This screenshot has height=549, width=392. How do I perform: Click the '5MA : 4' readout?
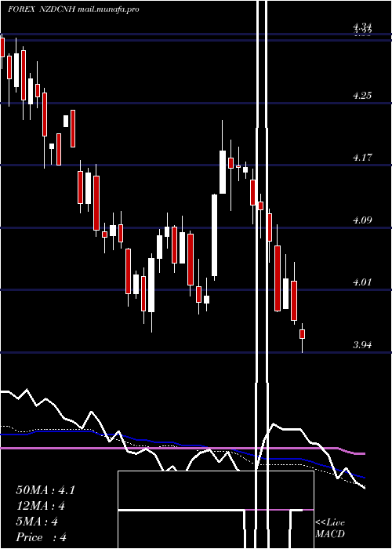[37, 522]
